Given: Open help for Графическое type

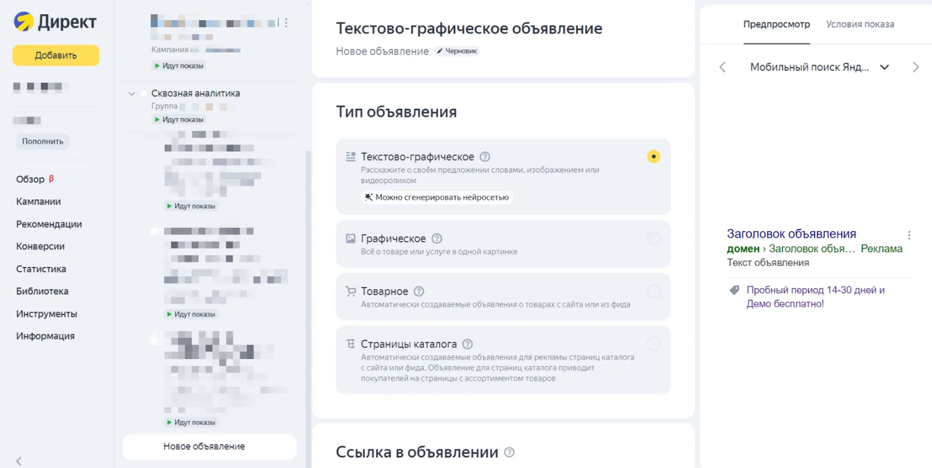Looking at the screenshot, I should point(437,239).
